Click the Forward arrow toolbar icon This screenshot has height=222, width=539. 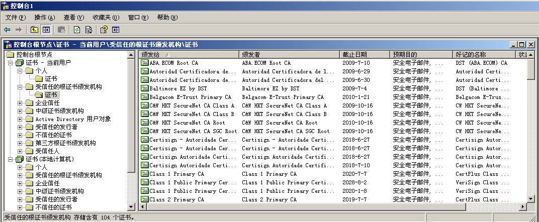tap(19, 30)
